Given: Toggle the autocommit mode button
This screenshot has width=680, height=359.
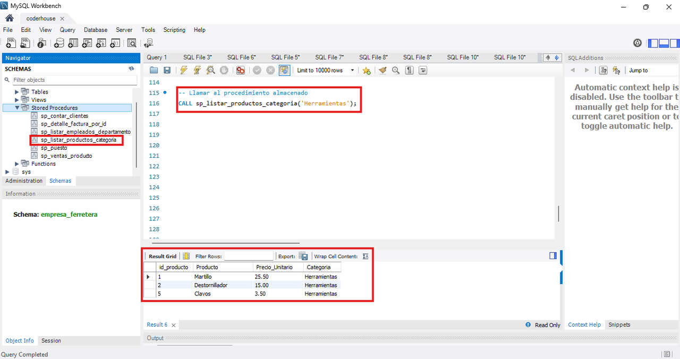Looking at the screenshot, I should point(284,70).
